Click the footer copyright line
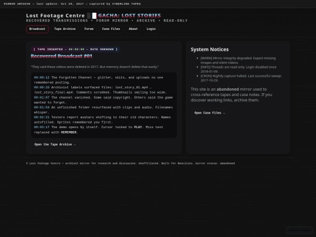This screenshot has height=237, width=316. pos(130,163)
